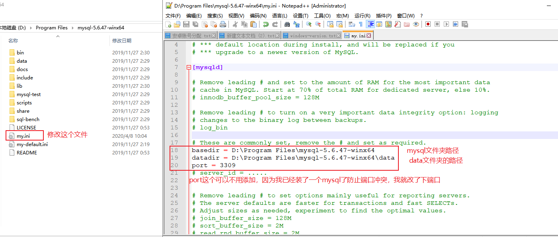Viewport: 558px width, 237px height.
Task: Zoom in on the editor text
Action: click(x=309, y=24)
